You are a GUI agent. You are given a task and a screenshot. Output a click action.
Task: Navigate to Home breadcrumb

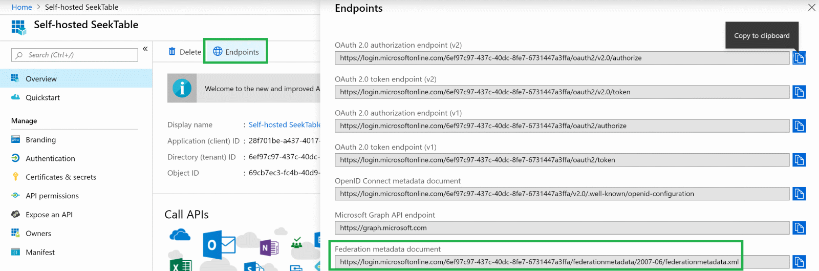click(x=22, y=7)
